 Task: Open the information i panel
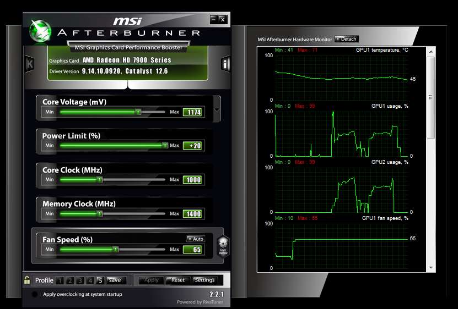pos(225,64)
